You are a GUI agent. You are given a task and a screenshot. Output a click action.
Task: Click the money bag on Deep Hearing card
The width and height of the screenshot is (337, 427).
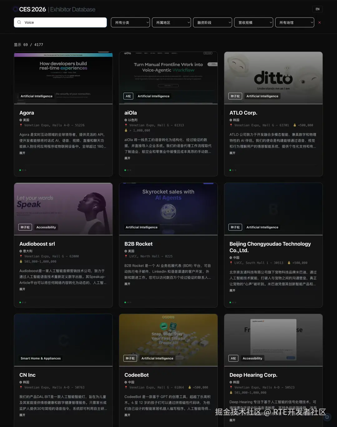pyautogui.click(x=231, y=393)
